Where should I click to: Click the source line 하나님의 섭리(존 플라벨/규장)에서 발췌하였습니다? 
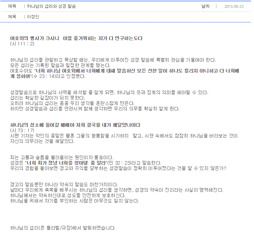[x=63, y=228]
